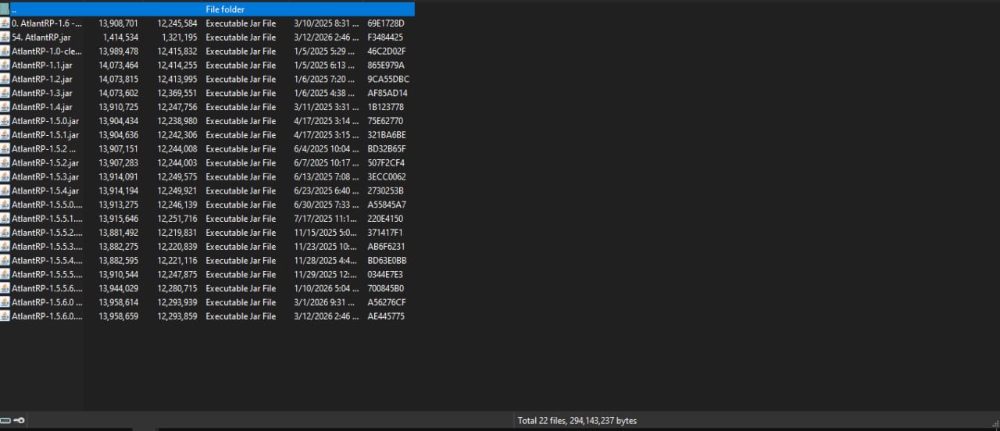The width and height of the screenshot is (1000, 431).
Task: Select file 'AtlantRP-1.1.jar'
Action: [x=42, y=66]
